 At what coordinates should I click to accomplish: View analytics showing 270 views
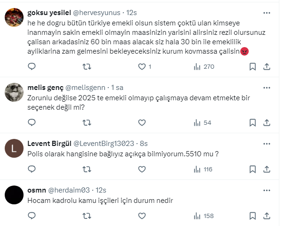204,67
